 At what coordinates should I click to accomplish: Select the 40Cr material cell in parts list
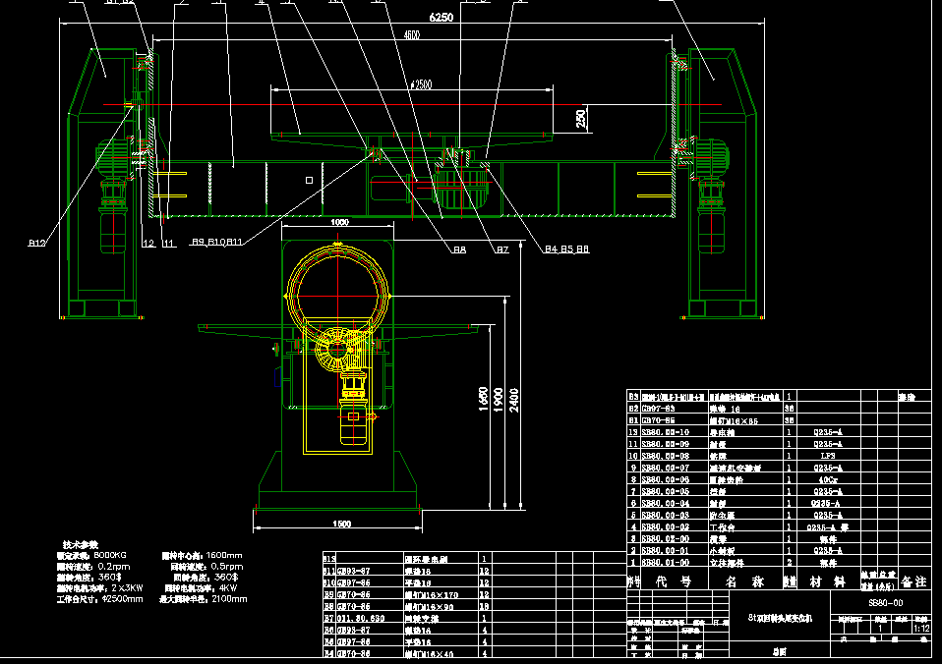click(x=823, y=479)
